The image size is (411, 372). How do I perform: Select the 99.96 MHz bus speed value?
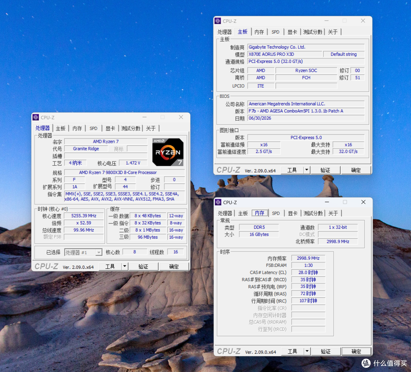tap(84, 230)
